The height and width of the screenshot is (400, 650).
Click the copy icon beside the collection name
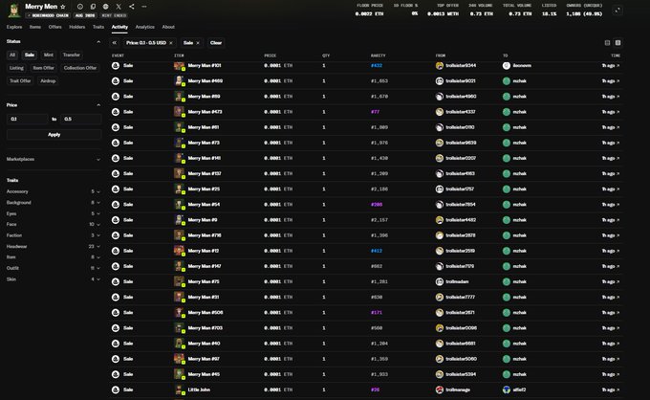[x=93, y=7]
